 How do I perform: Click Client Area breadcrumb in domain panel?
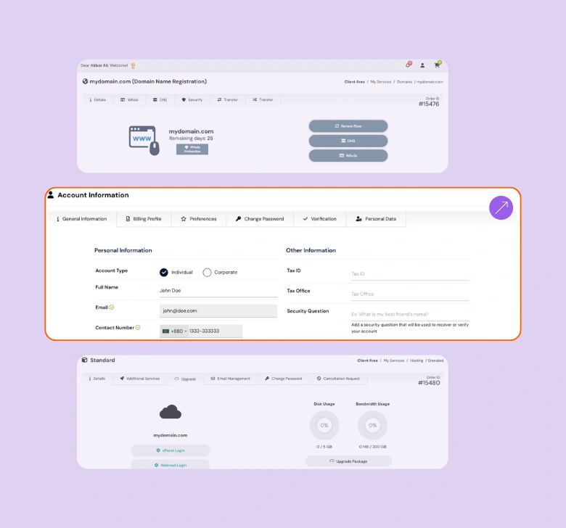[x=354, y=82]
